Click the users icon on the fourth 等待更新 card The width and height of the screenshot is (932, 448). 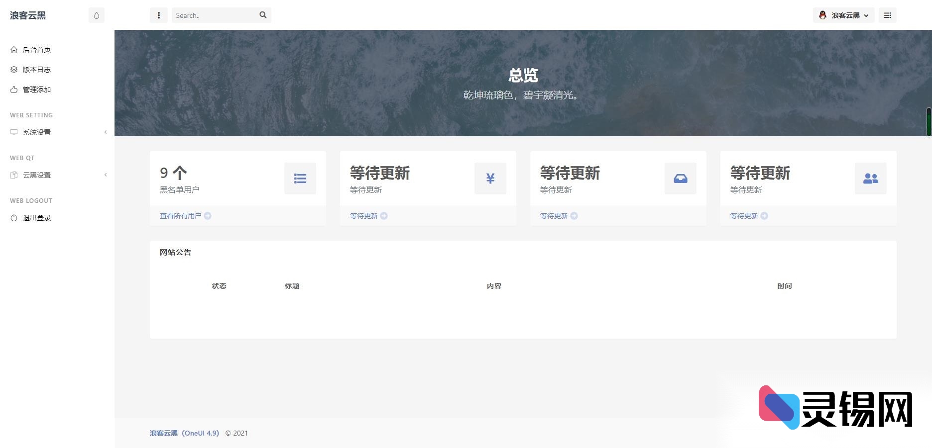pyautogui.click(x=870, y=178)
